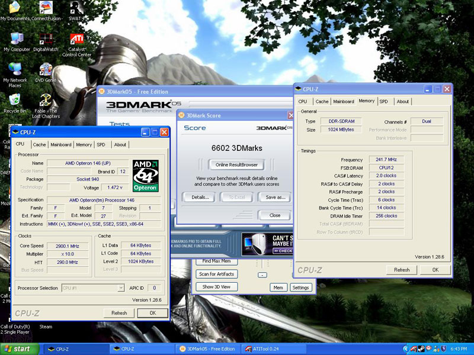Start Scan for Artifacts in ATITool
This screenshot has width=474, height=355.
pyautogui.click(x=216, y=274)
